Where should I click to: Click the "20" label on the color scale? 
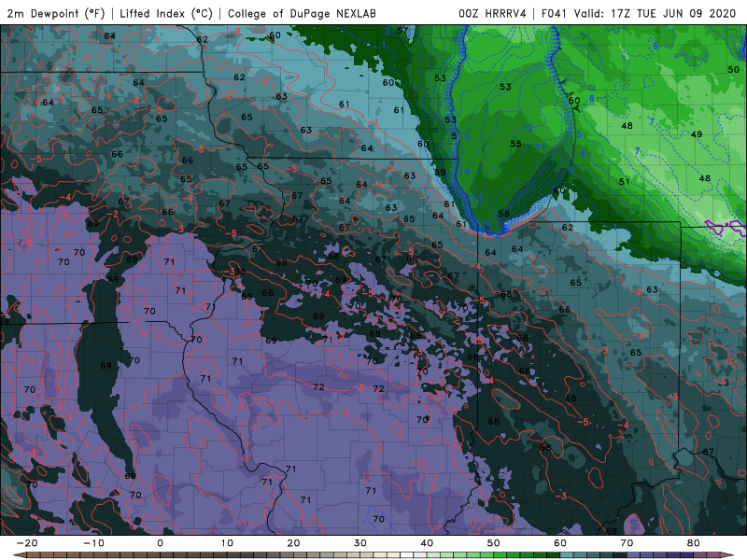tap(293, 543)
